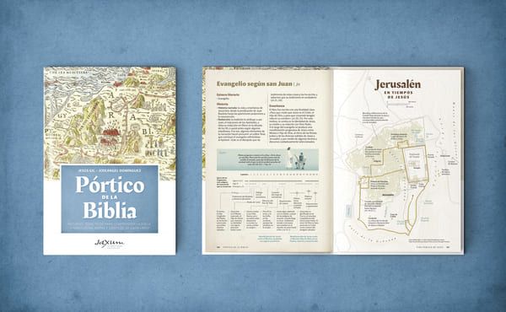Screen dimensions: 506x312
Task: Click the authors line above the cover title
Action: [110, 170]
